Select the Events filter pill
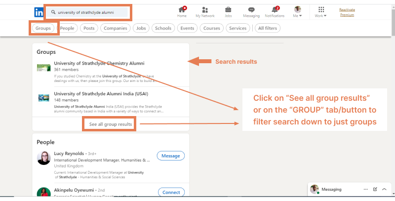The width and height of the screenshot is (395, 201). coord(187,28)
